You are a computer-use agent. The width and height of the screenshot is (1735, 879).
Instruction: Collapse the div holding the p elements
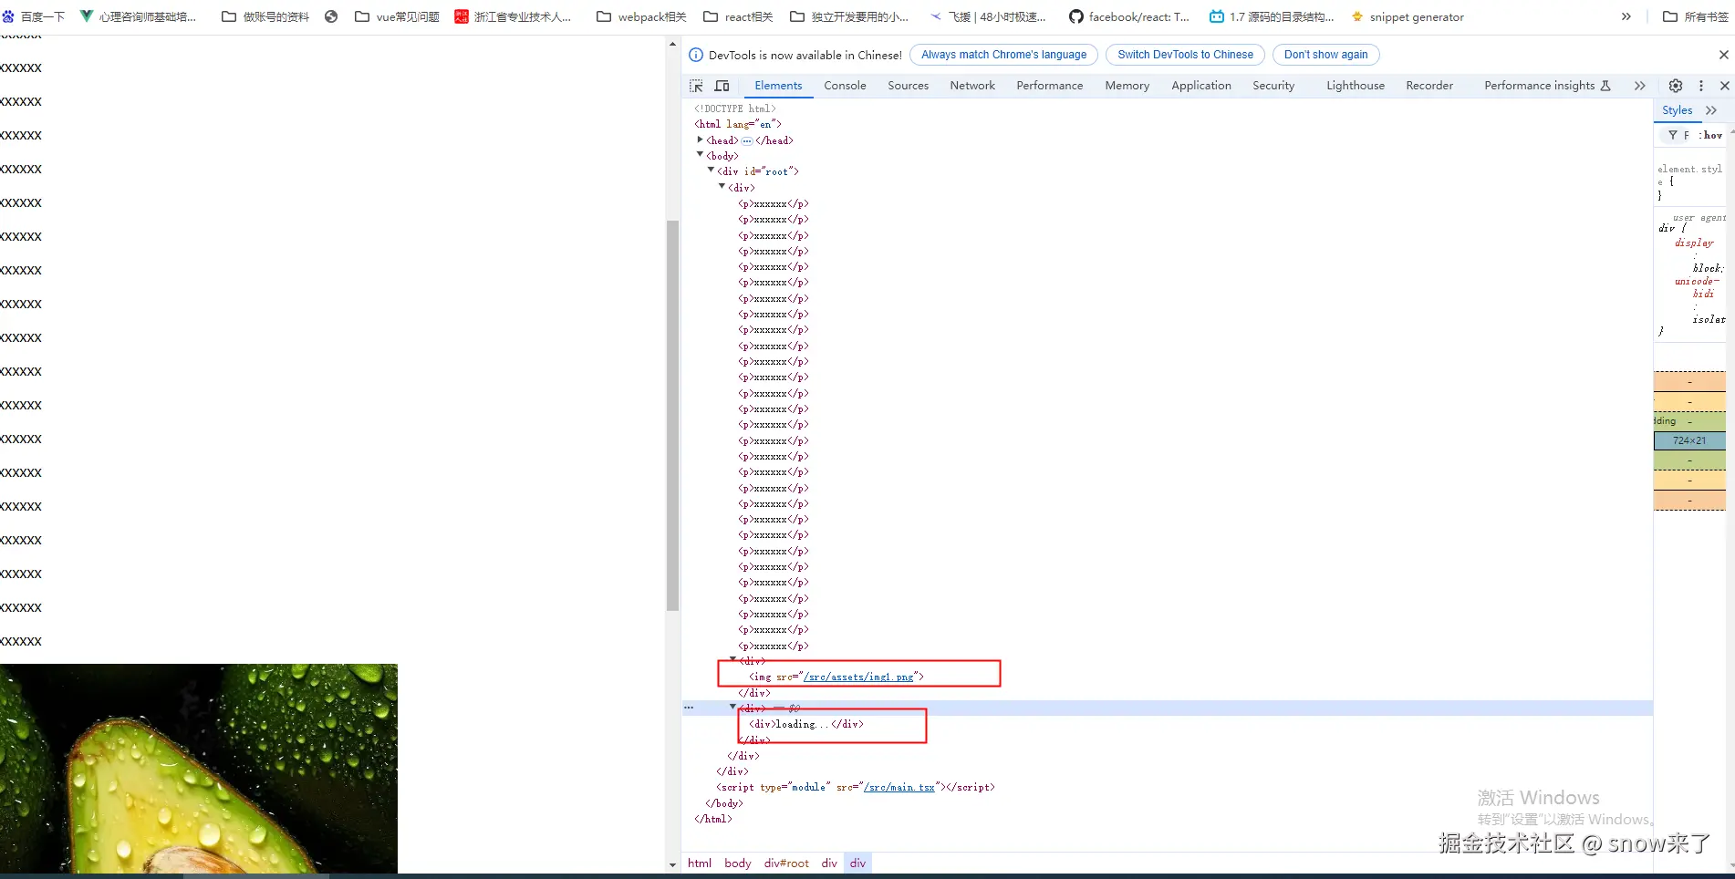coord(722,187)
